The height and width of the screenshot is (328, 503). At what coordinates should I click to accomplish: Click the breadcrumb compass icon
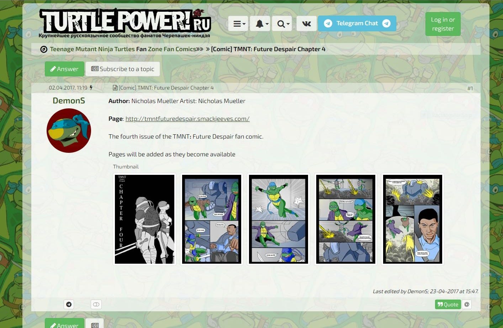pos(44,49)
